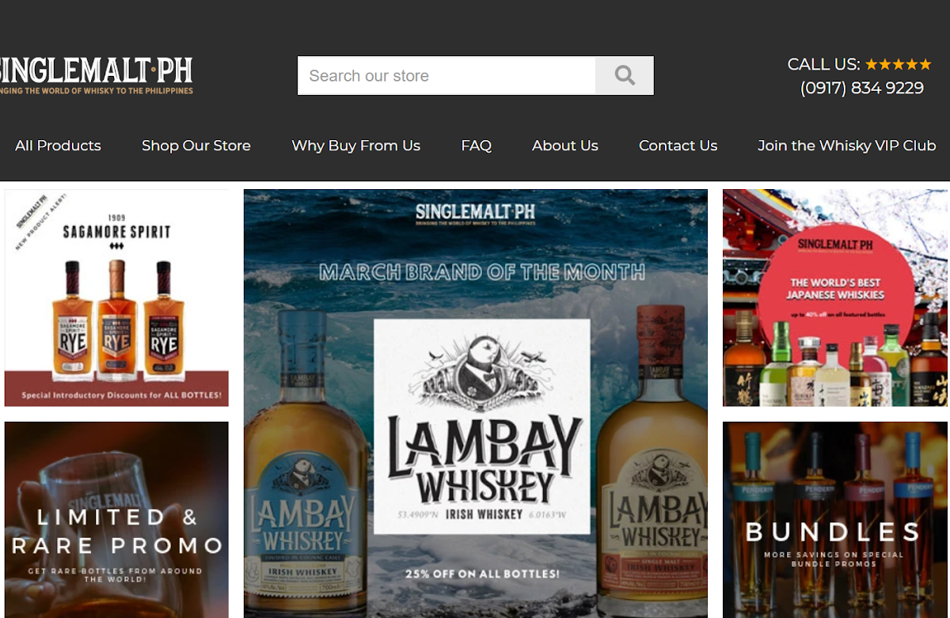
Task: Open the Sagamore Spirit rye banner
Action: 116,298
